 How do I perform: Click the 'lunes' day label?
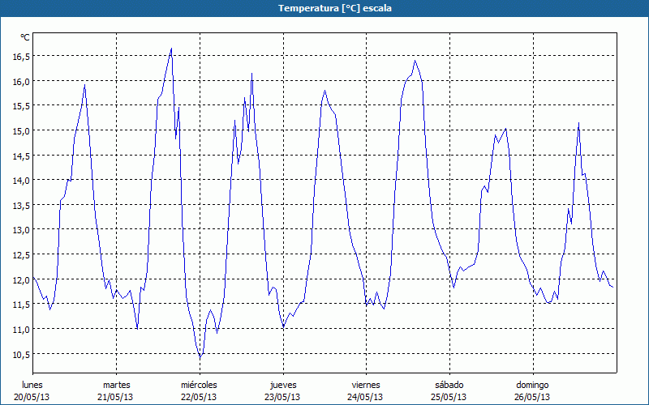coord(32,385)
